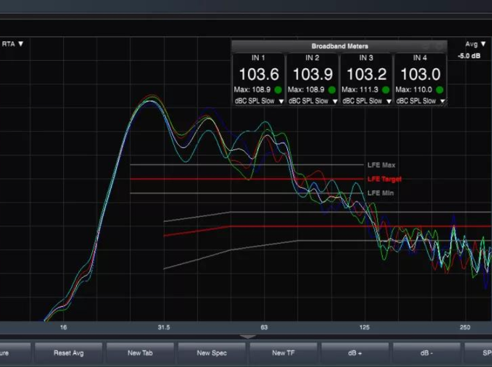Click the control bar collapse triangle handle
The height and width of the screenshot is (367, 492).
[247, 337]
